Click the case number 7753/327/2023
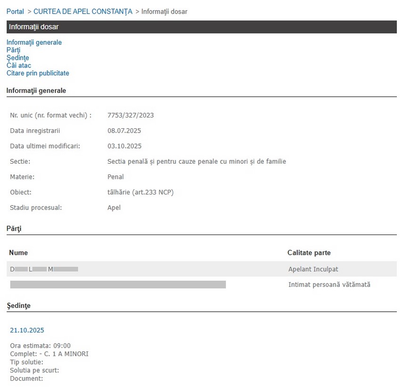This screenshot has width=403, height=391. coord(131,115)
